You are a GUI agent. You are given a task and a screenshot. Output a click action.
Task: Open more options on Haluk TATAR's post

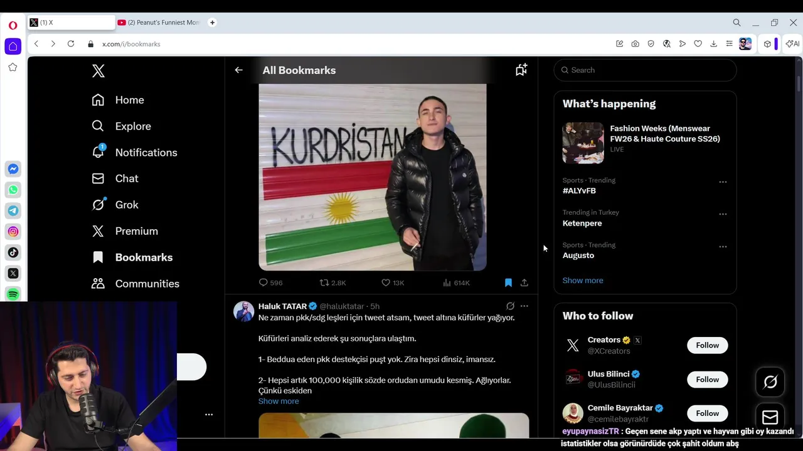pyautogui.click(x=524, y=306)
